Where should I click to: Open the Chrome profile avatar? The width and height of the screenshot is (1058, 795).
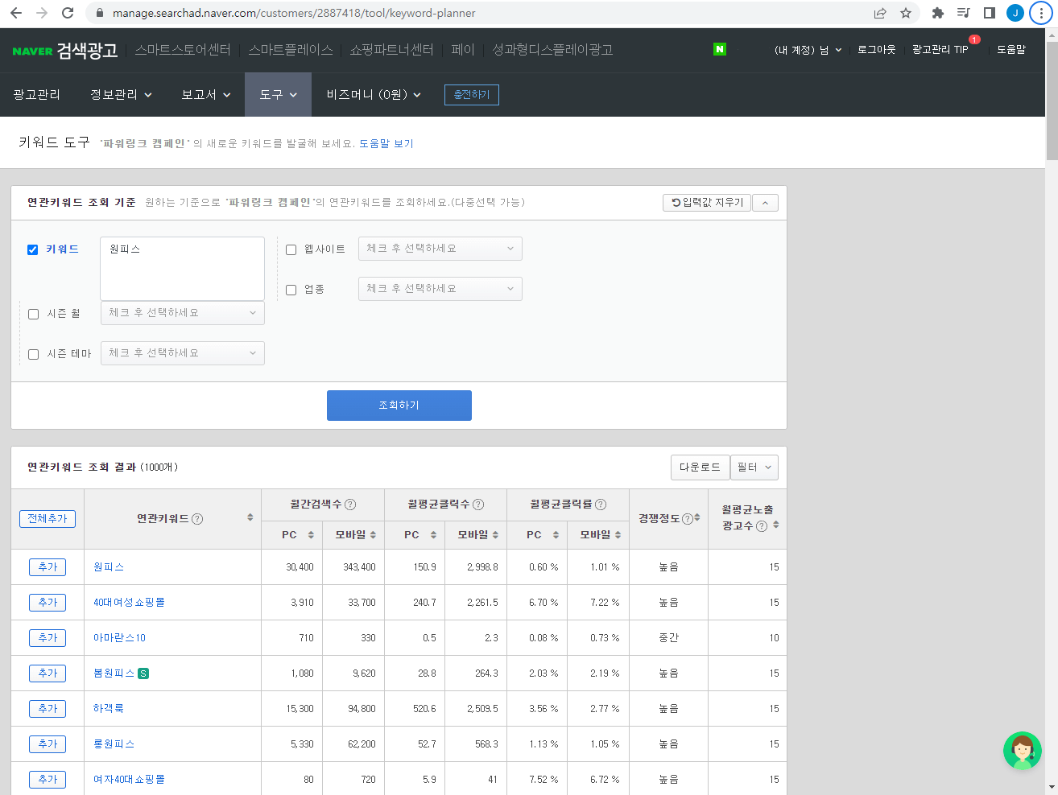1015,13
